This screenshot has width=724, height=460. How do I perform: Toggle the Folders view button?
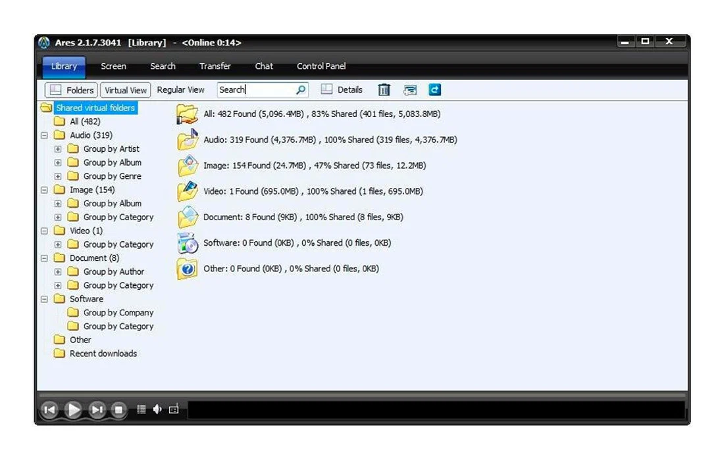click(x=71, y=90)
